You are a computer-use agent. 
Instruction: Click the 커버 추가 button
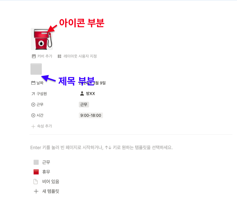tap(42, 56)
